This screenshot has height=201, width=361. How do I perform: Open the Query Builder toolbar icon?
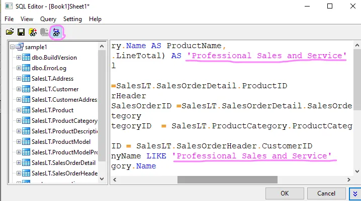(x=33, y=32)
